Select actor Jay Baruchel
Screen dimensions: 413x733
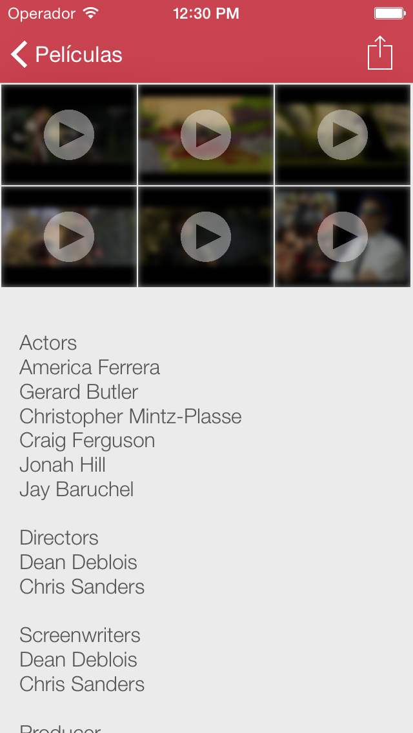[77, 490]
